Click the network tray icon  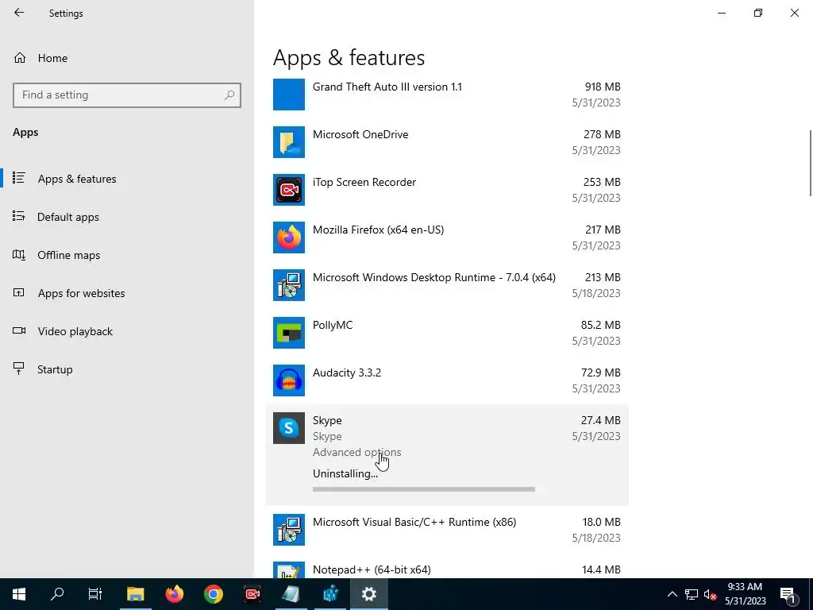point(692,594)
